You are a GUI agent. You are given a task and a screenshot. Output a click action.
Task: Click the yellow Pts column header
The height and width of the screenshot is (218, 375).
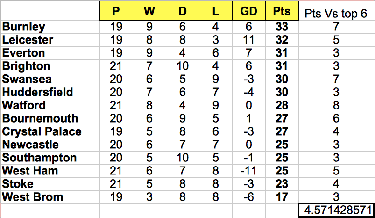[282, 11]
